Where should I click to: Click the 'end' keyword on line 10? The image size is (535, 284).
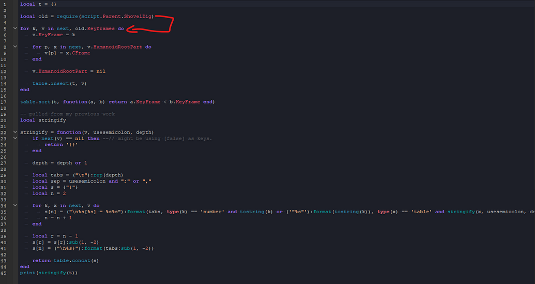tap(37, 59)
